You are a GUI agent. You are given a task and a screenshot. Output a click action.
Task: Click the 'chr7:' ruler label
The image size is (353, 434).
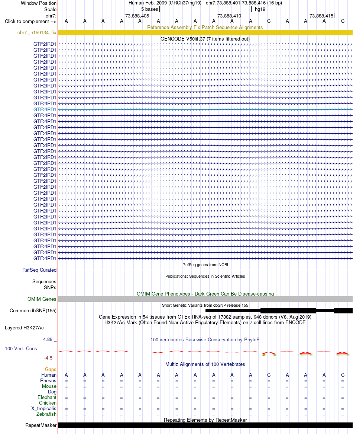point(51,16)
